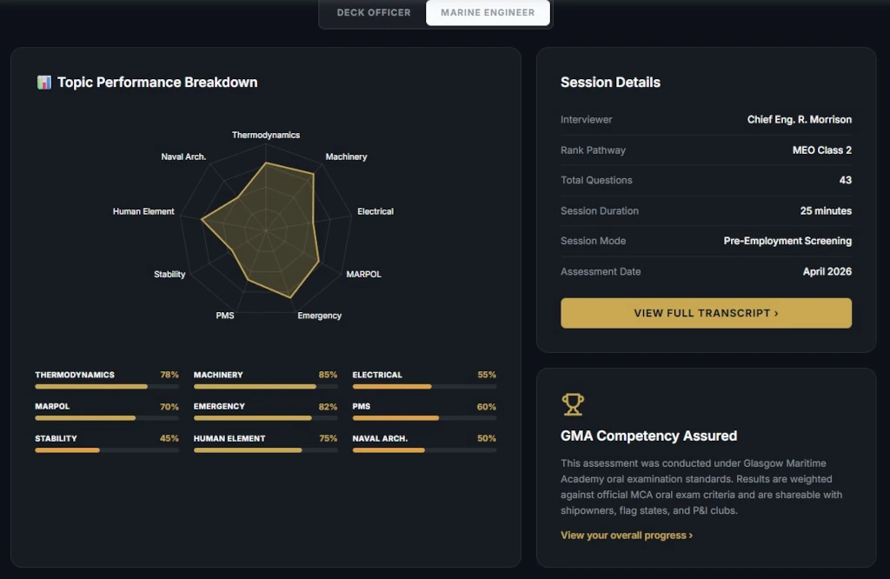Open the View Full Transcript button
Viewport: 890px width, 579px height.
click(706, 313)
